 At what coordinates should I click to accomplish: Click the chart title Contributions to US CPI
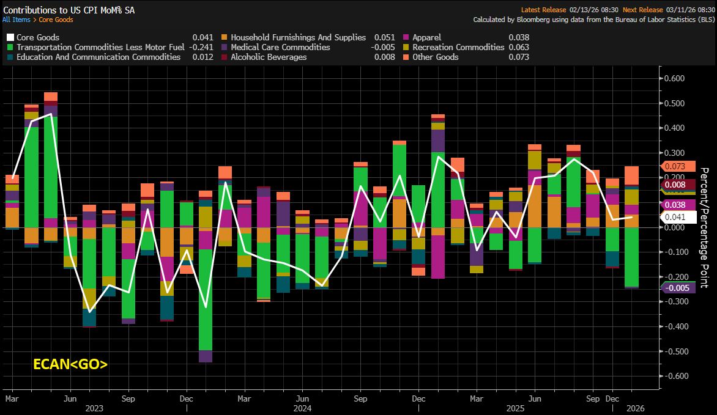69,10
